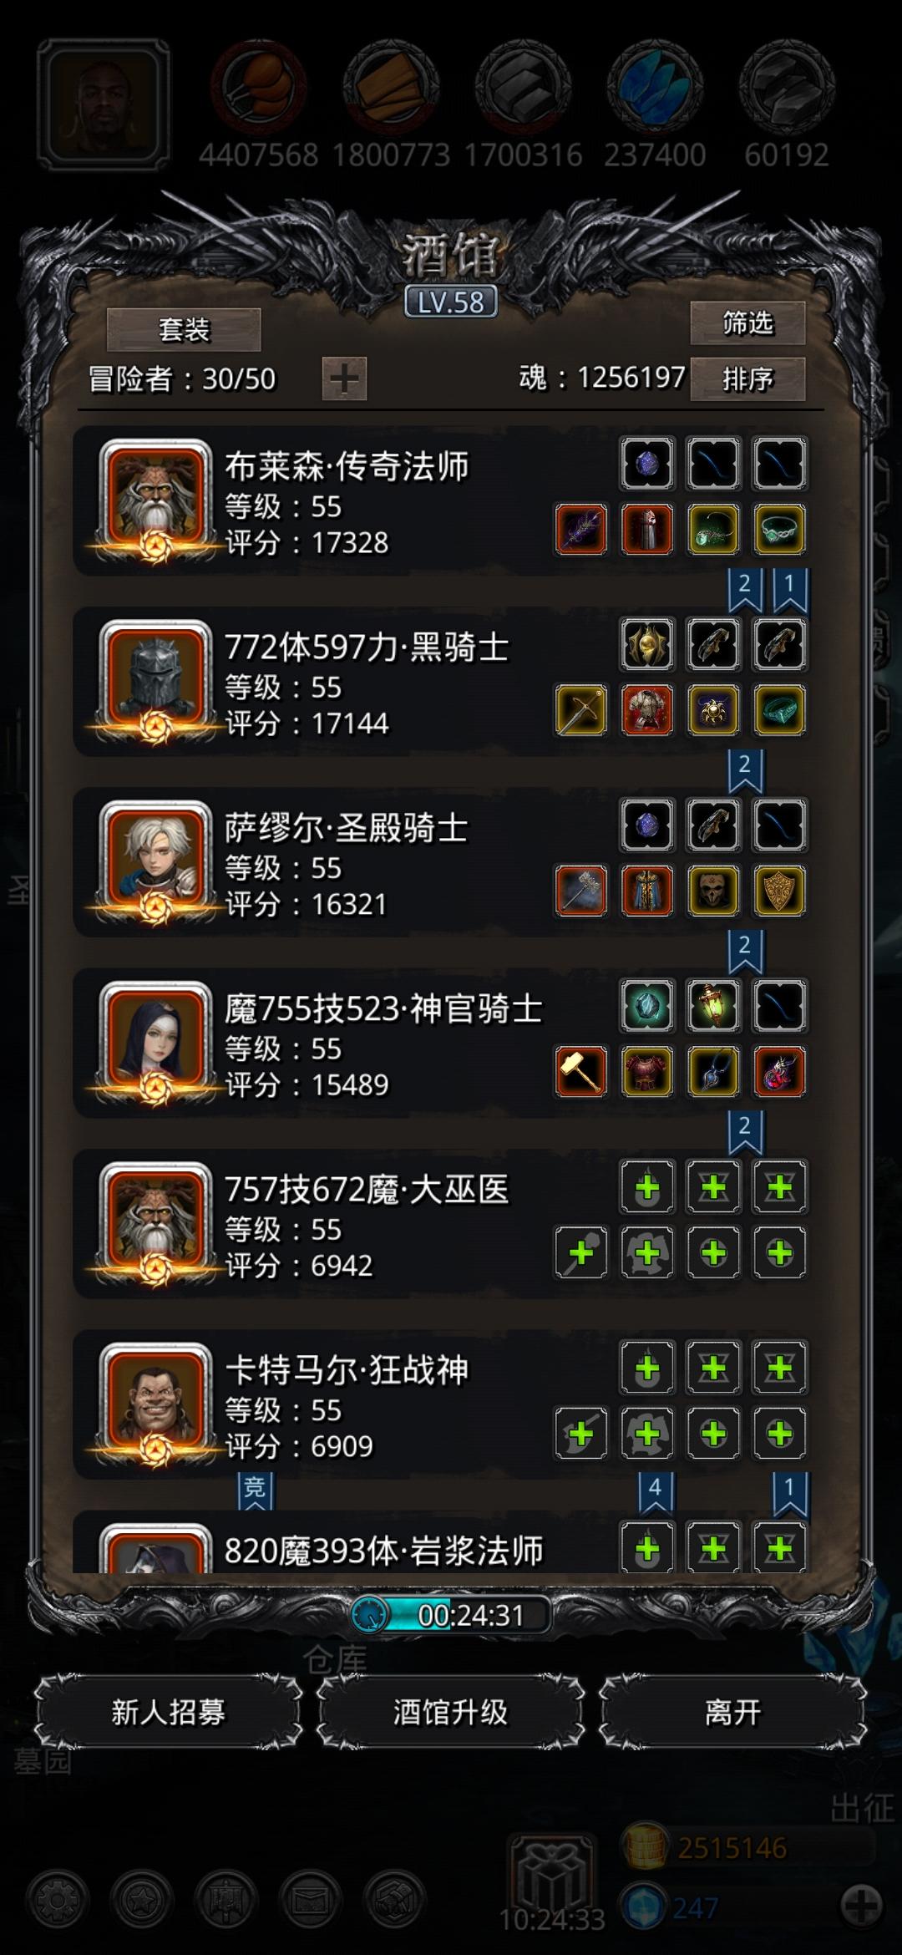The width and height of the screenshot is (902, 1955).
Task: Open 布莱森·传奇法师's purple staff weapon slot
Action: (581, 530)
